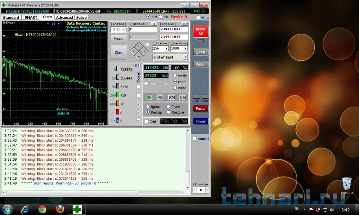This screenshot has width=359, height=215.
Task: Click the Wrt indicator lamp
Action: point(205,97)
